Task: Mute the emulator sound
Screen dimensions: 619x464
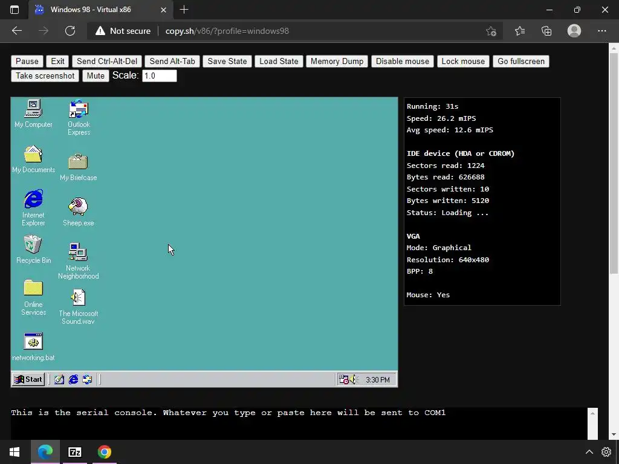Action: (96, 76)
